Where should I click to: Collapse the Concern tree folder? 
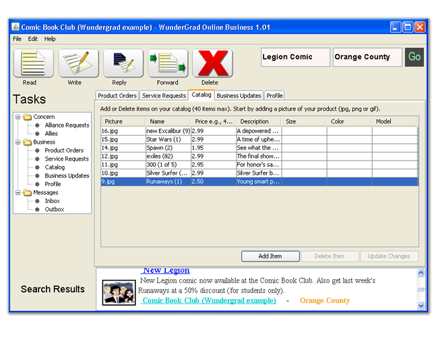(x=18, y=117)
